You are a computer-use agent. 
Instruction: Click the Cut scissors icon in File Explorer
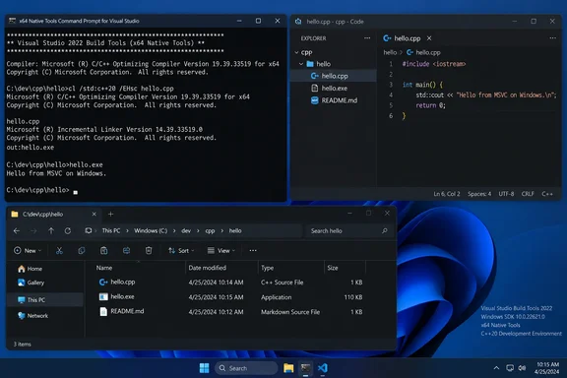tap(59, 250)
